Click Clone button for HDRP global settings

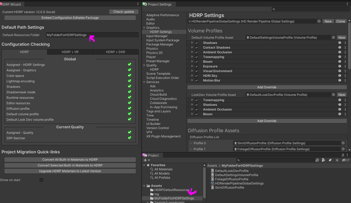point(341,21)
